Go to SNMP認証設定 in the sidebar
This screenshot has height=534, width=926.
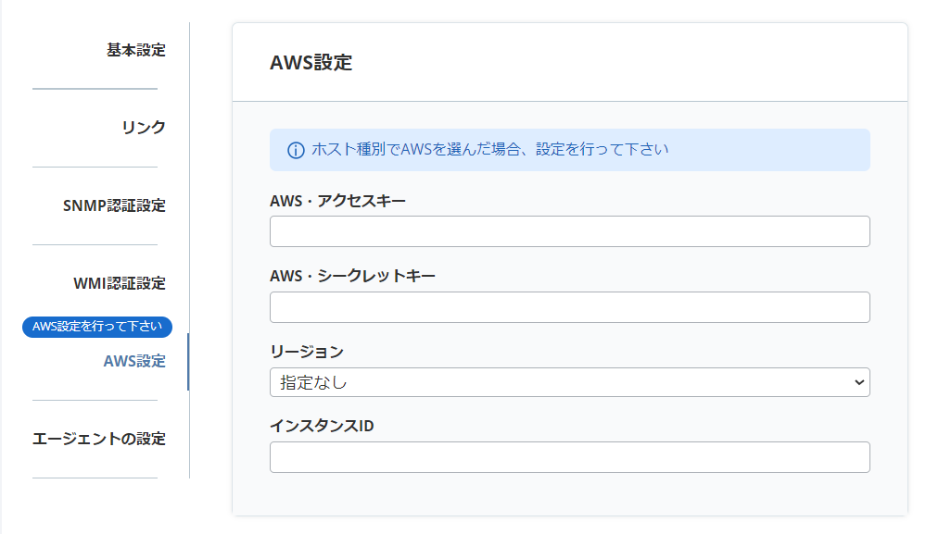click(x=114, y=205)
